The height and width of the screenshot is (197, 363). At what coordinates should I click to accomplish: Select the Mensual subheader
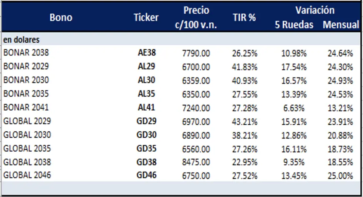(x=341, y=25)
